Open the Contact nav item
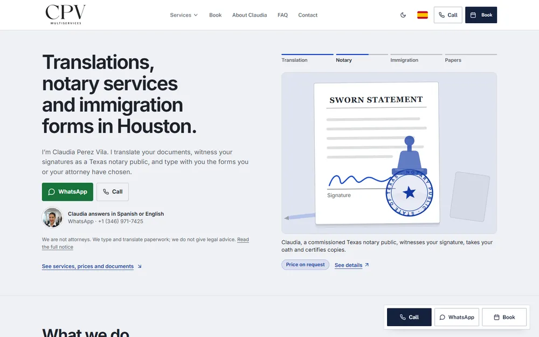Viewport: 539px width, 337px height. click(x=308, y=15)
